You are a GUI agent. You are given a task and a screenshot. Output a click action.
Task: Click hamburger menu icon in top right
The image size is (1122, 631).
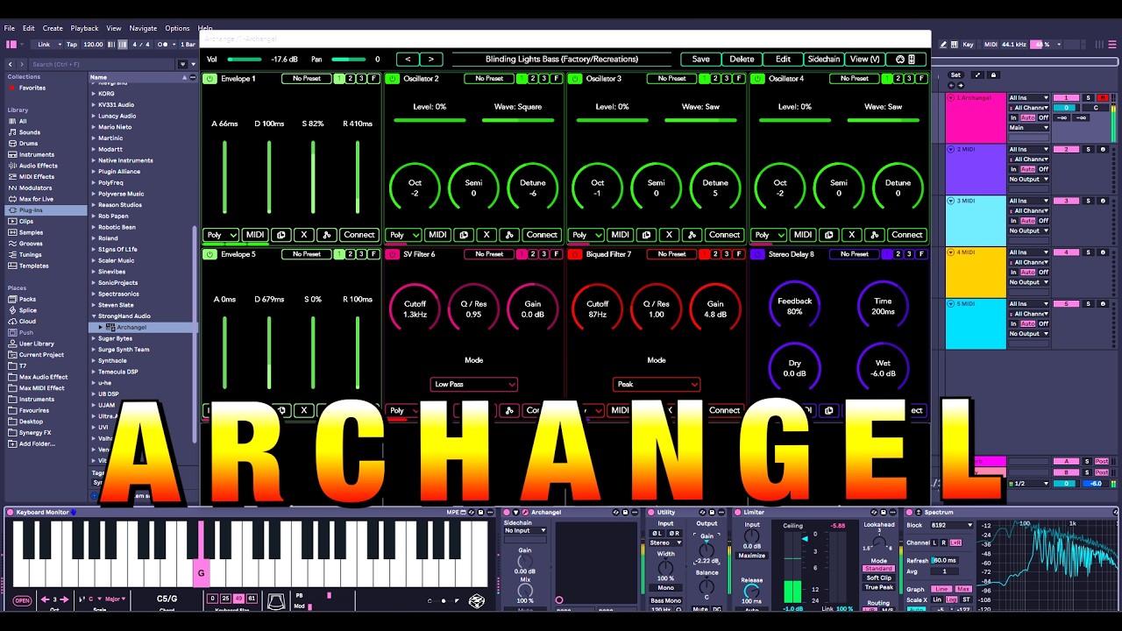[x=1114, y=44]
